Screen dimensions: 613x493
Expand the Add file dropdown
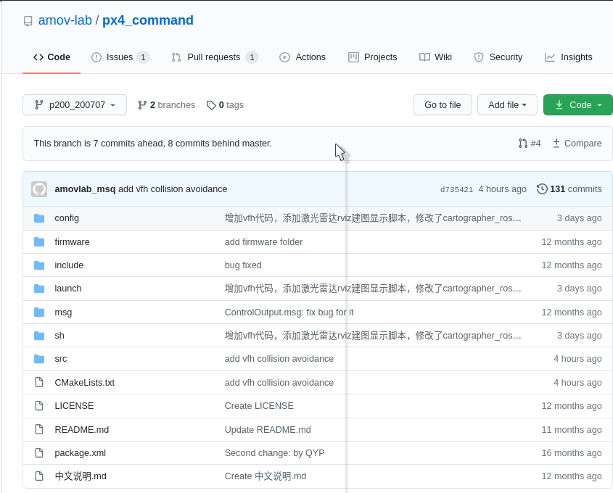point(507,104)
